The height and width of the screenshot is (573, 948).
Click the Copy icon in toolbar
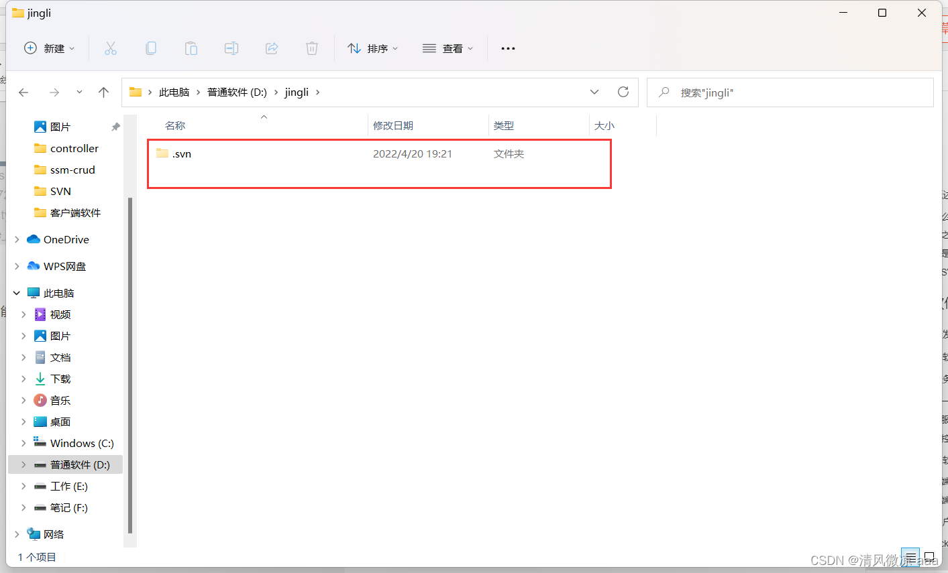pos(151,48)
